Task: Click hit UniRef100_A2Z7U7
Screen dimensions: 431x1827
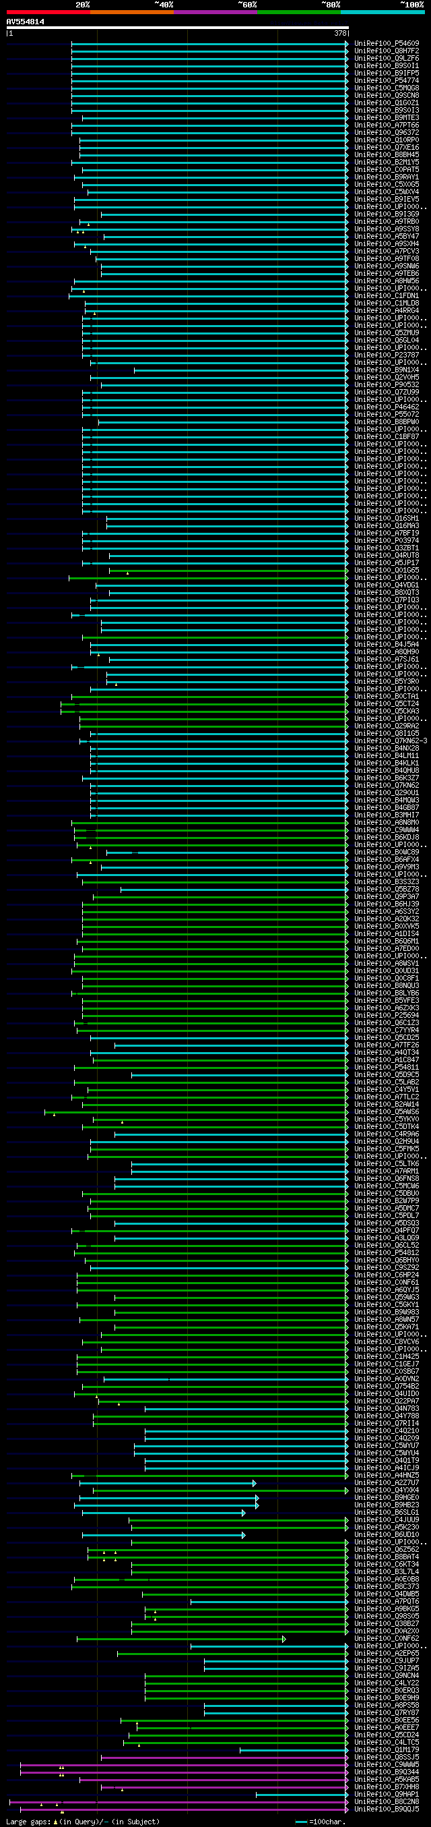Action: pos(387,1482)
